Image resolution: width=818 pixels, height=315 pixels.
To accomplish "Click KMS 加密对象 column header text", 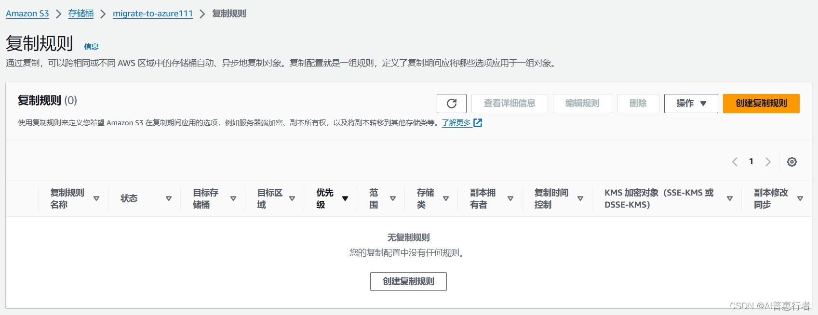I will point(659,198).
